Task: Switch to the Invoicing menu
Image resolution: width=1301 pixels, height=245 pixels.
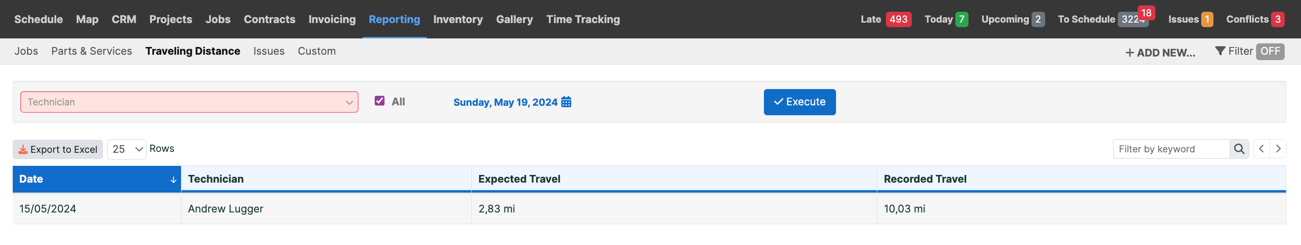Action: [332, 19]
